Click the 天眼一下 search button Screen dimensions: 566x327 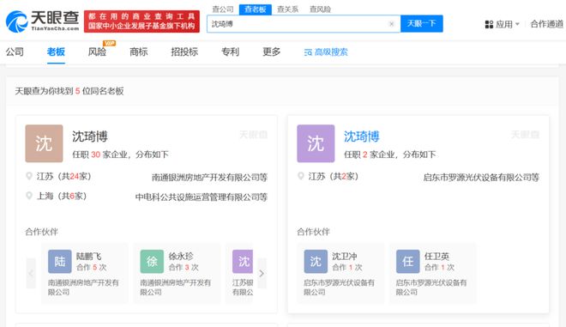point(422,24)
